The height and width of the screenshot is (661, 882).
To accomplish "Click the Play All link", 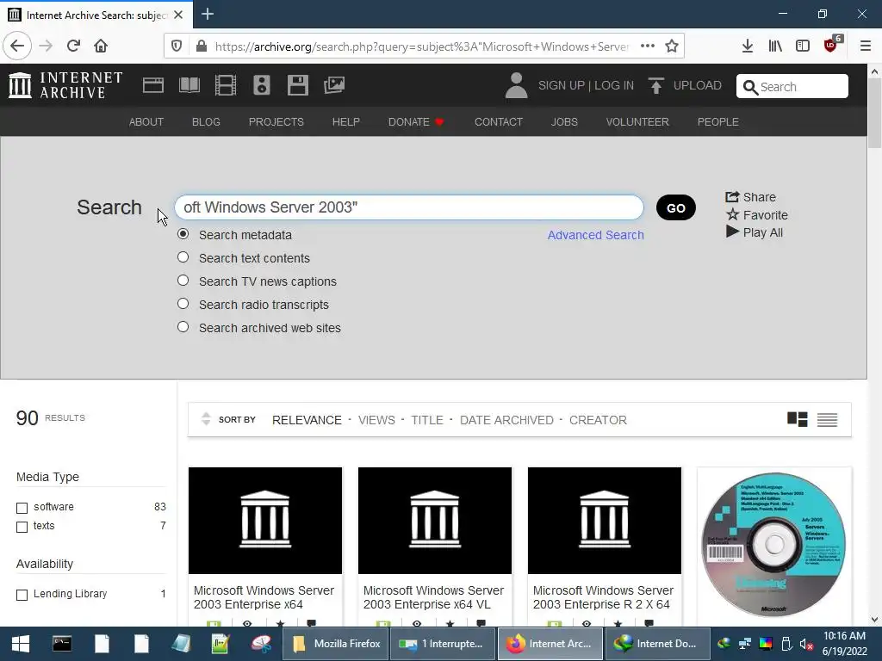I will pyautogui.click(x=755, y=232).
